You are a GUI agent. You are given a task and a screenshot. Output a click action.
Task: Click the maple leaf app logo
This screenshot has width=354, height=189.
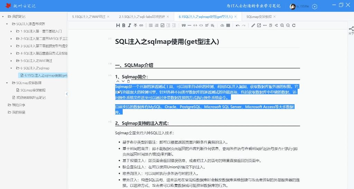click(x=8, y=6)
